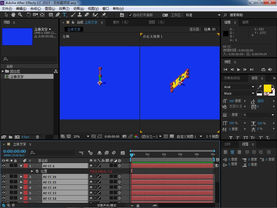The image size is (277, 208).
Task: Create a new composition from Project panel
Action: click(17, 137)
